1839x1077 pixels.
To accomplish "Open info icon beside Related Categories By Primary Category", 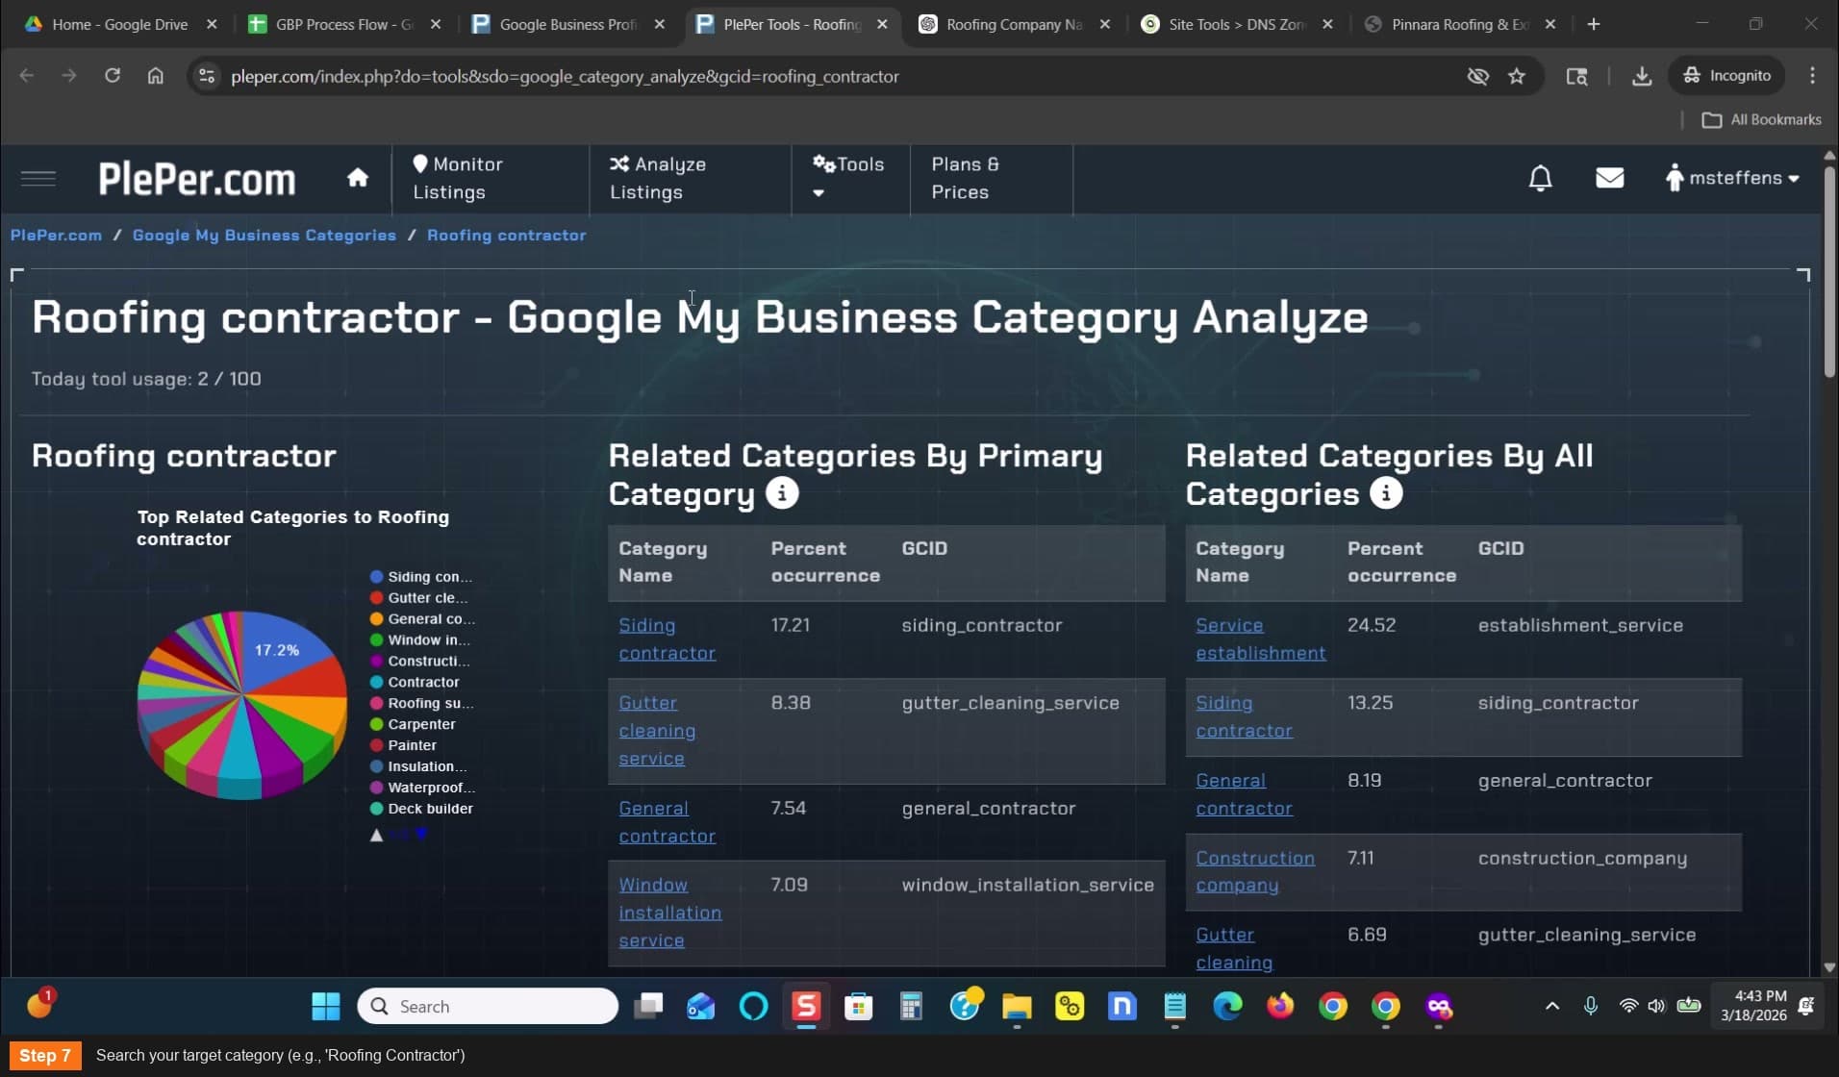I will [782, 493].
